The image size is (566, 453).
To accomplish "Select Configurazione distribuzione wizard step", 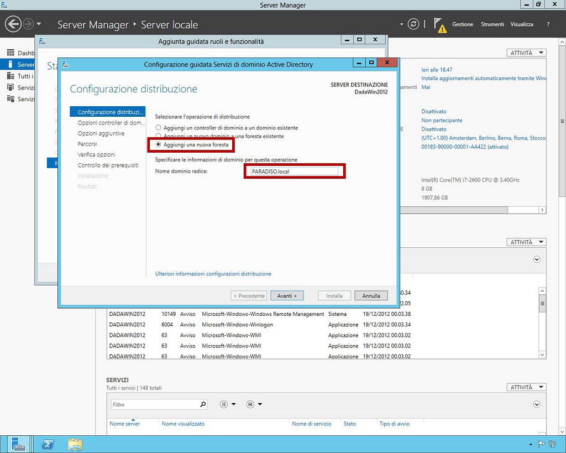I will click(108, 112).
